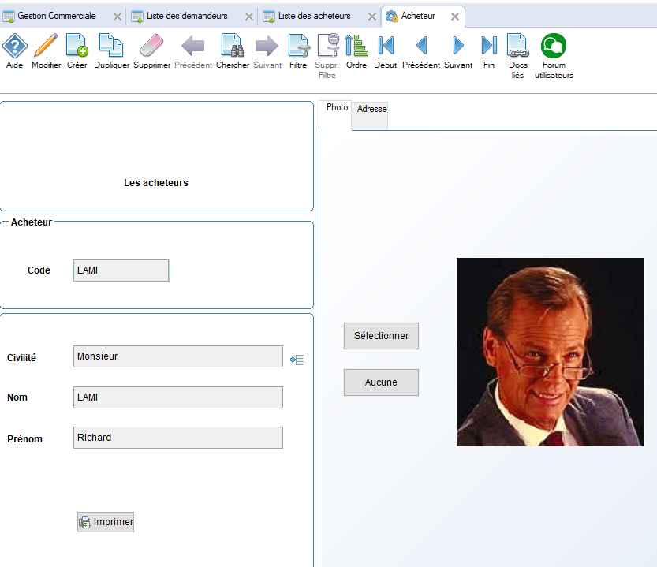Click the Dupliquer icon
Image resolution: width=657 pixels, height=567 pixels.
pyautogui.click(x=111, y=45)
